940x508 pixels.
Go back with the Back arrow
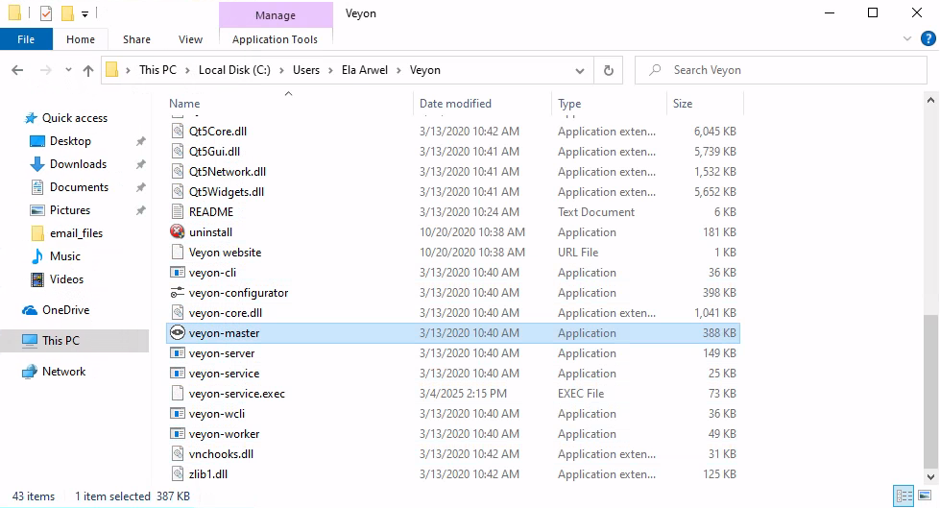pos(17,70)
